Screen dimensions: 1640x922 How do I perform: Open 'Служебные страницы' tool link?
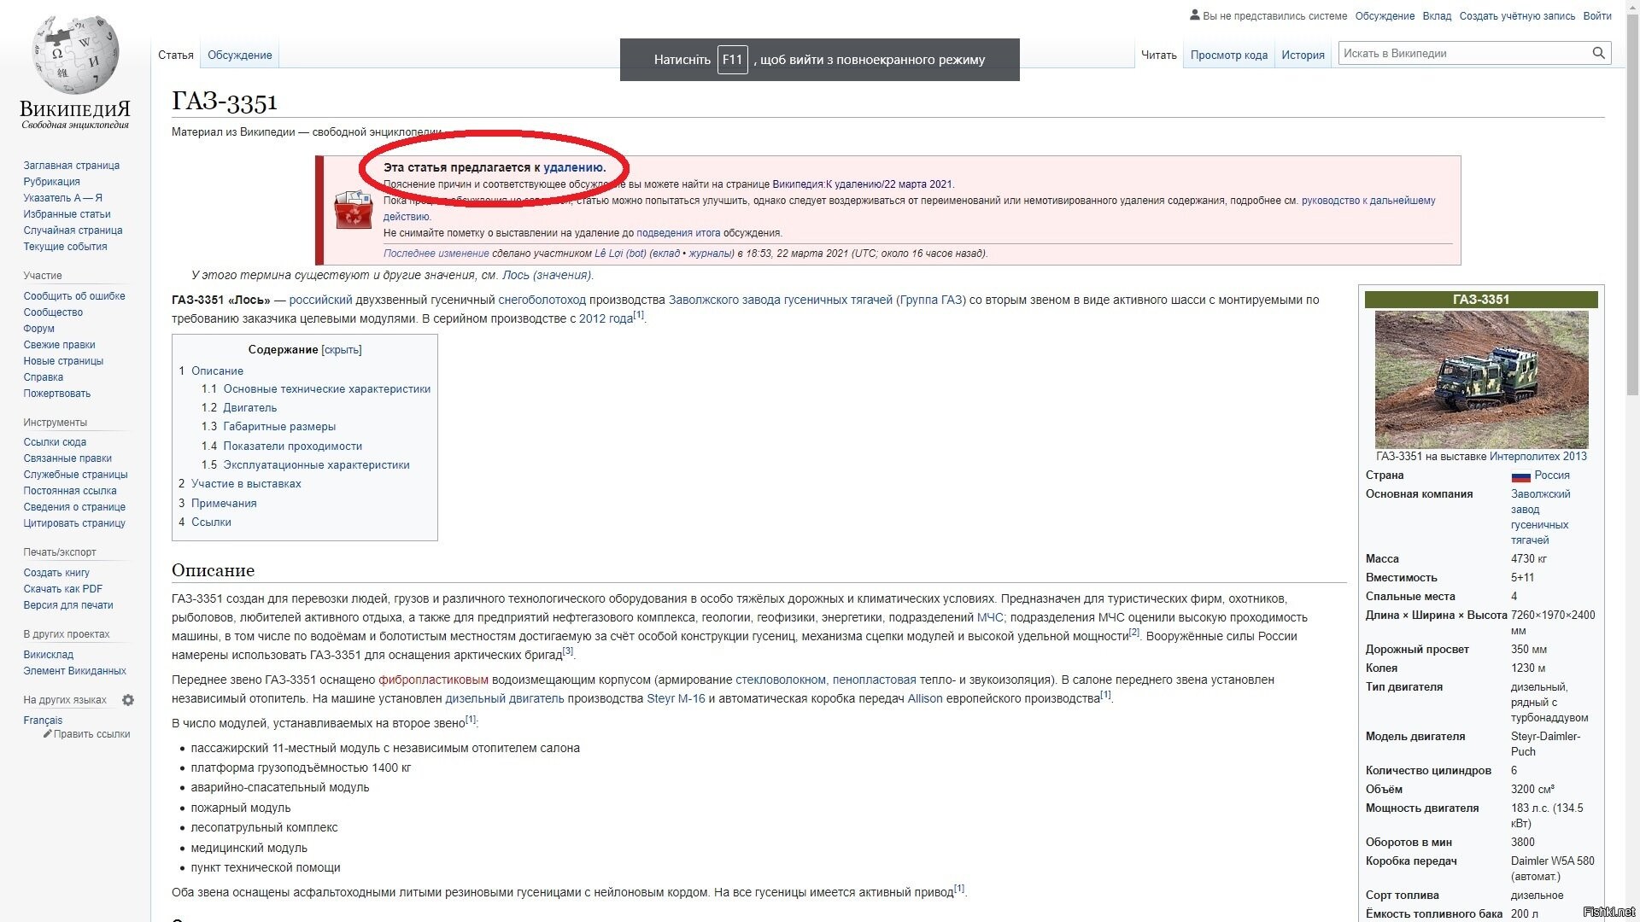tap(75, 475)
